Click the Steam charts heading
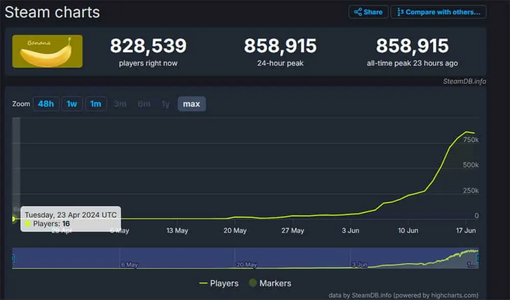This screenshot has height=300, width=510. pyautogui.click(x=52, y=12)
